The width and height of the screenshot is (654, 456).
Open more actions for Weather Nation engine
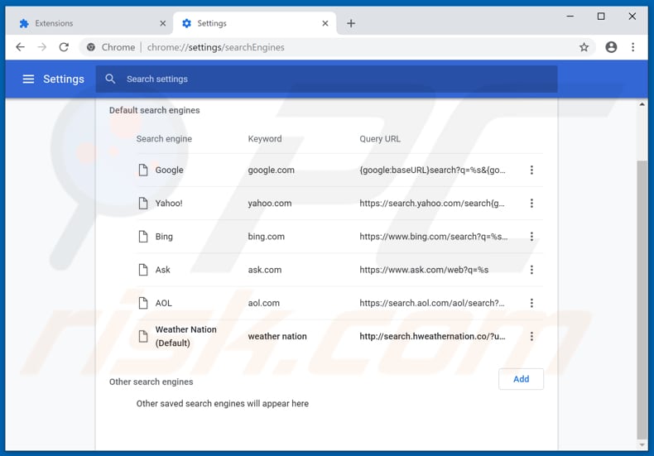531,336
